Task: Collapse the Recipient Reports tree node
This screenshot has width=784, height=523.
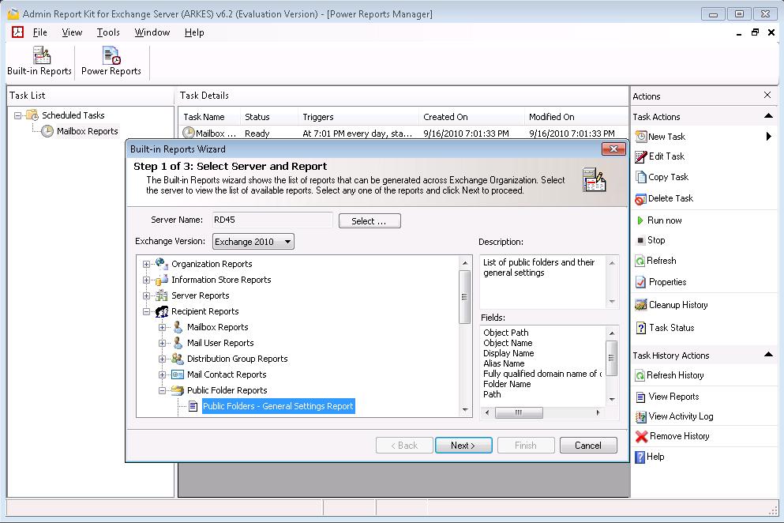Action: click(x=147, y=311)
